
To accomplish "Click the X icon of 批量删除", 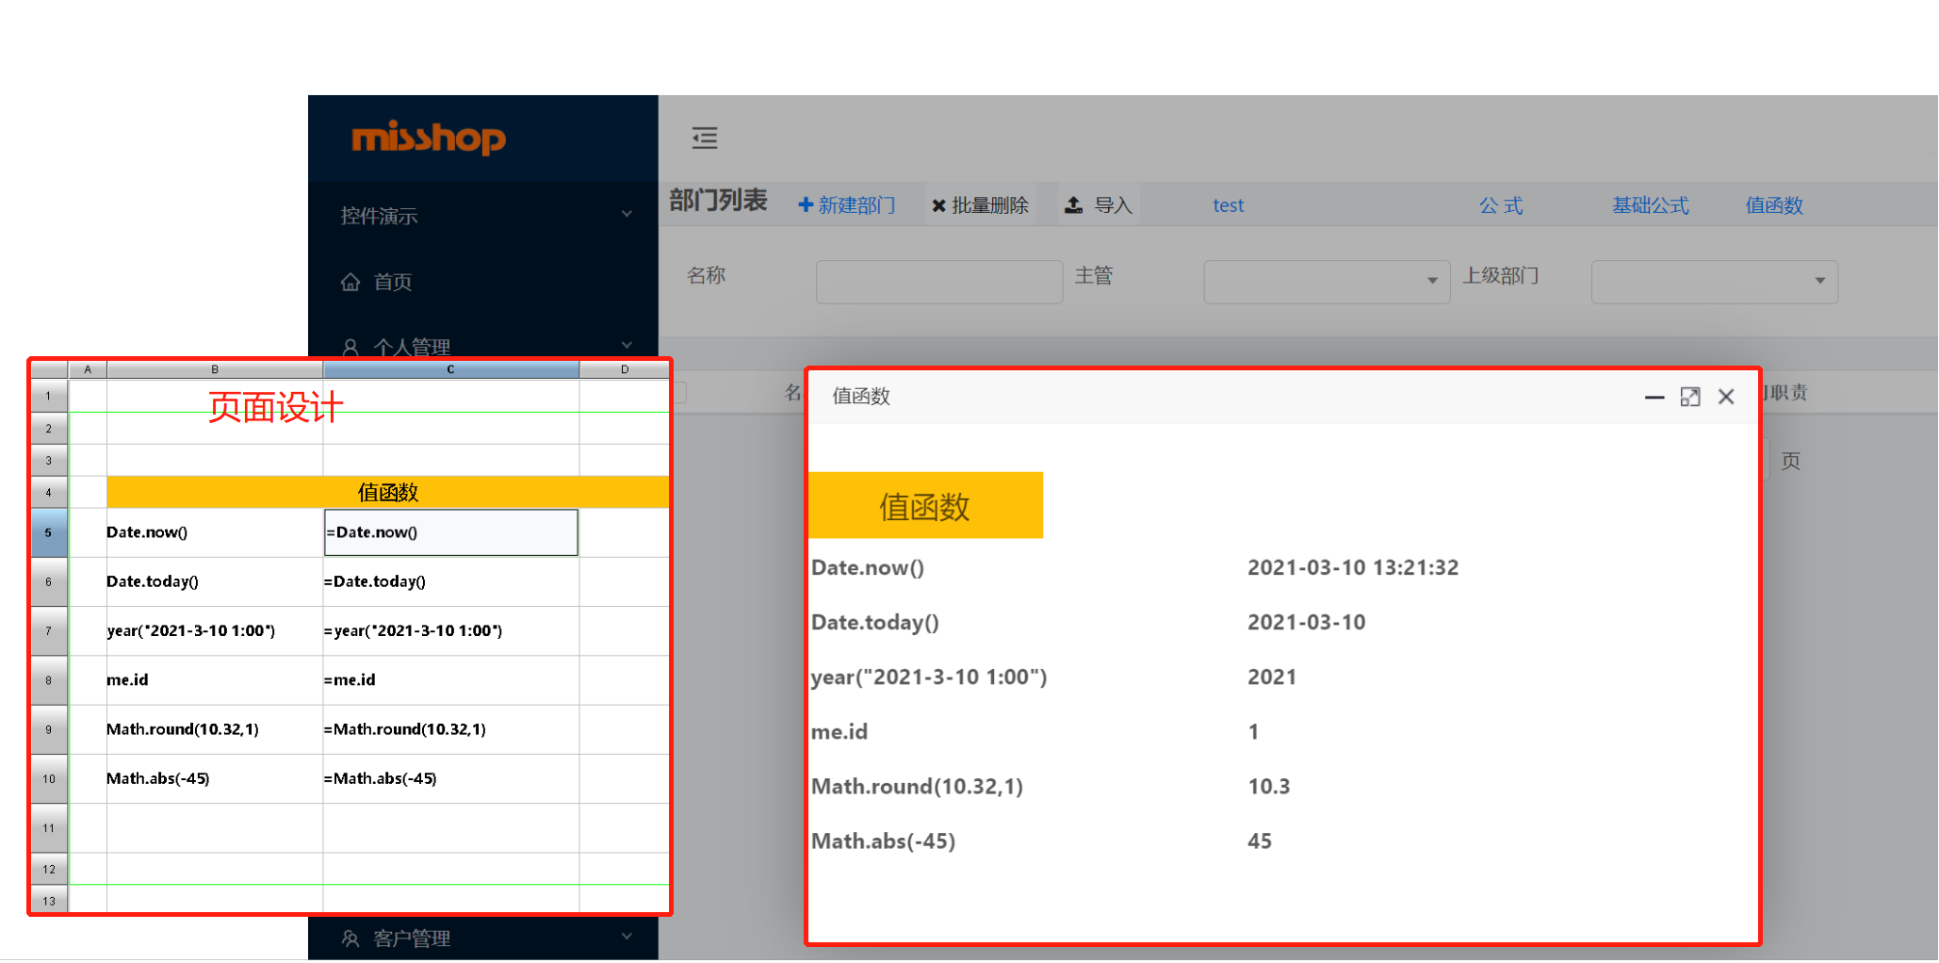I will (x=938, y=205).
